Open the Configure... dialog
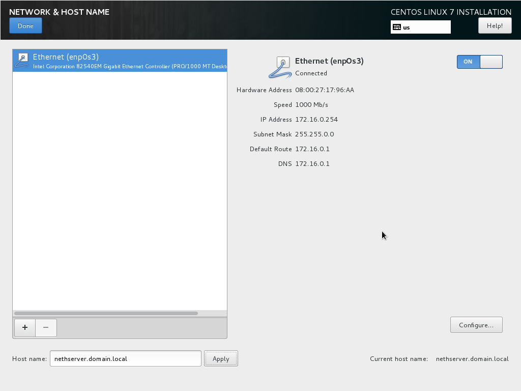The height and width of the screenshot is (391, 521). point(476,325)
